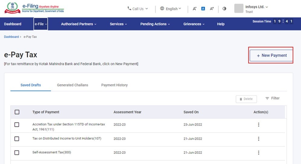Screen dimensions: 301x164
Task: Expand the English language dropdown
Action: (x=171, y=9)
